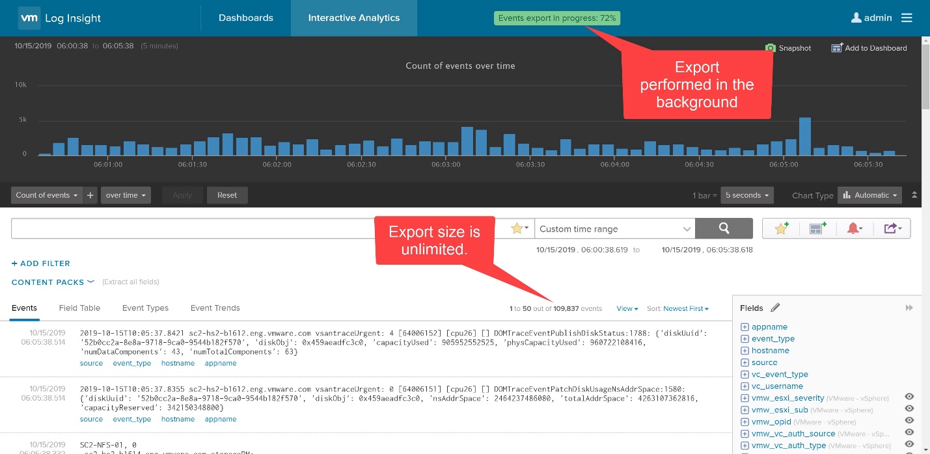
Task: Toggle visibility of vmw_esxi_severity field
Action: pyautogui.click(x=909, y=397)
